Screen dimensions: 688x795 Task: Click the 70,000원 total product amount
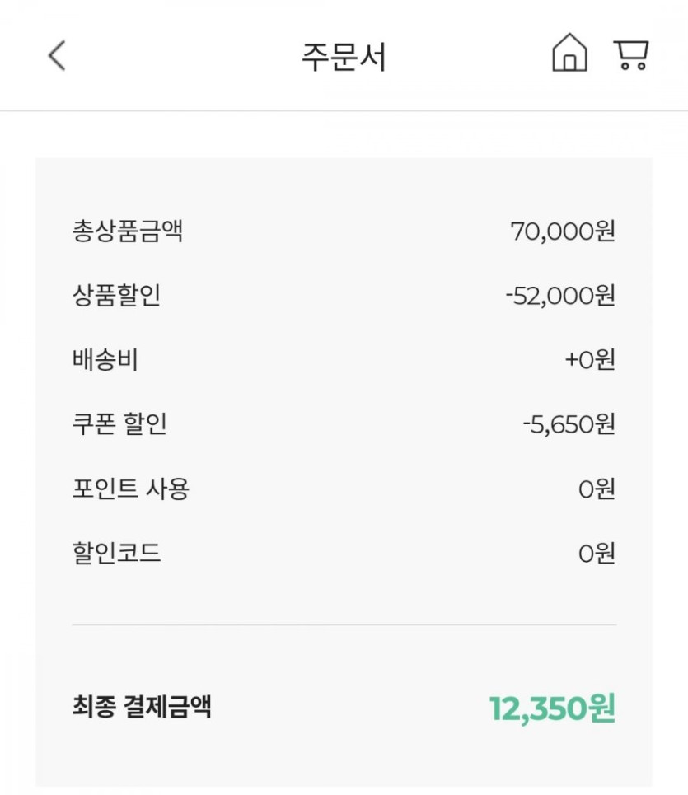click(563, 231)
